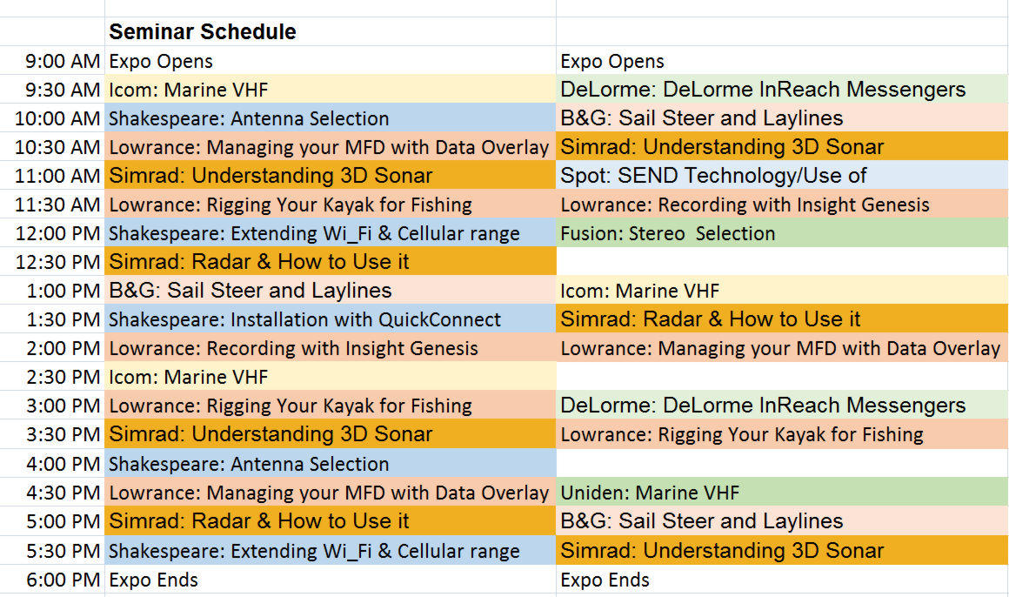Click left-column Lowrance: Managing your MFD 10:30 AM cell
Screen dimensions: 1009x597
[331, 147]
